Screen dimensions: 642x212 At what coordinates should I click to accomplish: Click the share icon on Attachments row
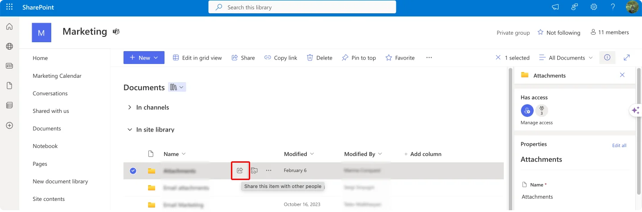tap(240, 171)
